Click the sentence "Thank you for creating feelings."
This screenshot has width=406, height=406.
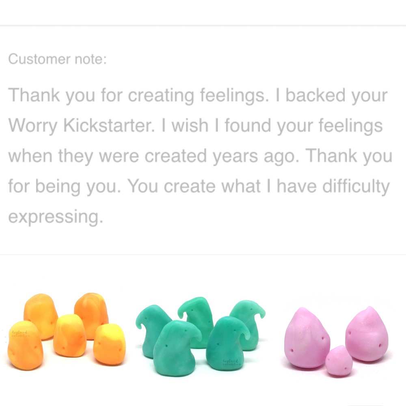[138, 95]
